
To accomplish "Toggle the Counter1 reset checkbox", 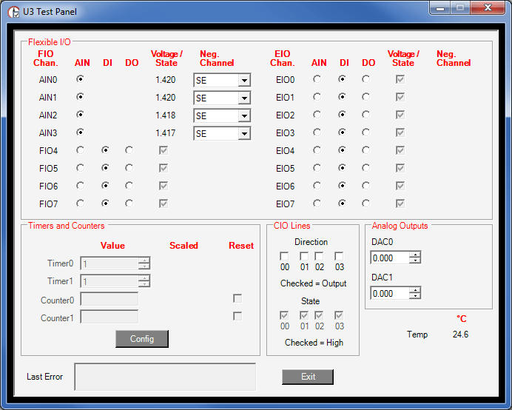I will (238, 316).
